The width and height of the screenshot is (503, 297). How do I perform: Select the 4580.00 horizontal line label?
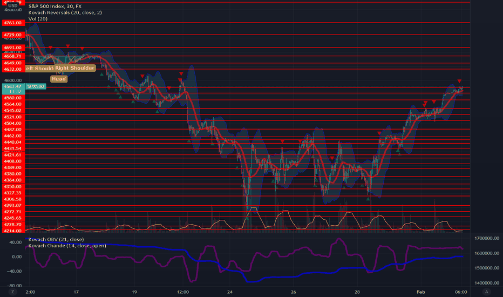(x=13, y=98)
